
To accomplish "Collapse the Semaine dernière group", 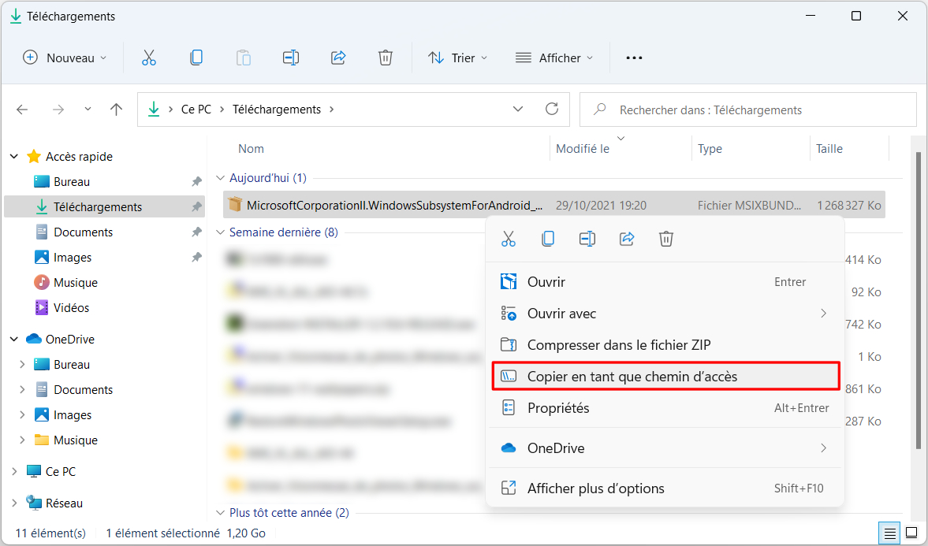I will [221, 232].
